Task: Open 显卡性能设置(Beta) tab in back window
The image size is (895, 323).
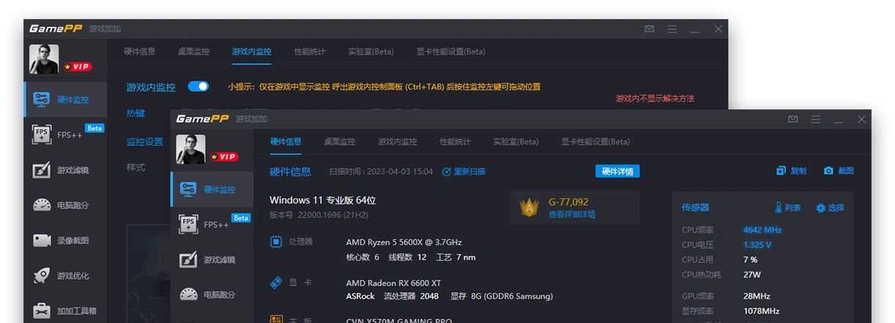Action: tap(451, 51)
